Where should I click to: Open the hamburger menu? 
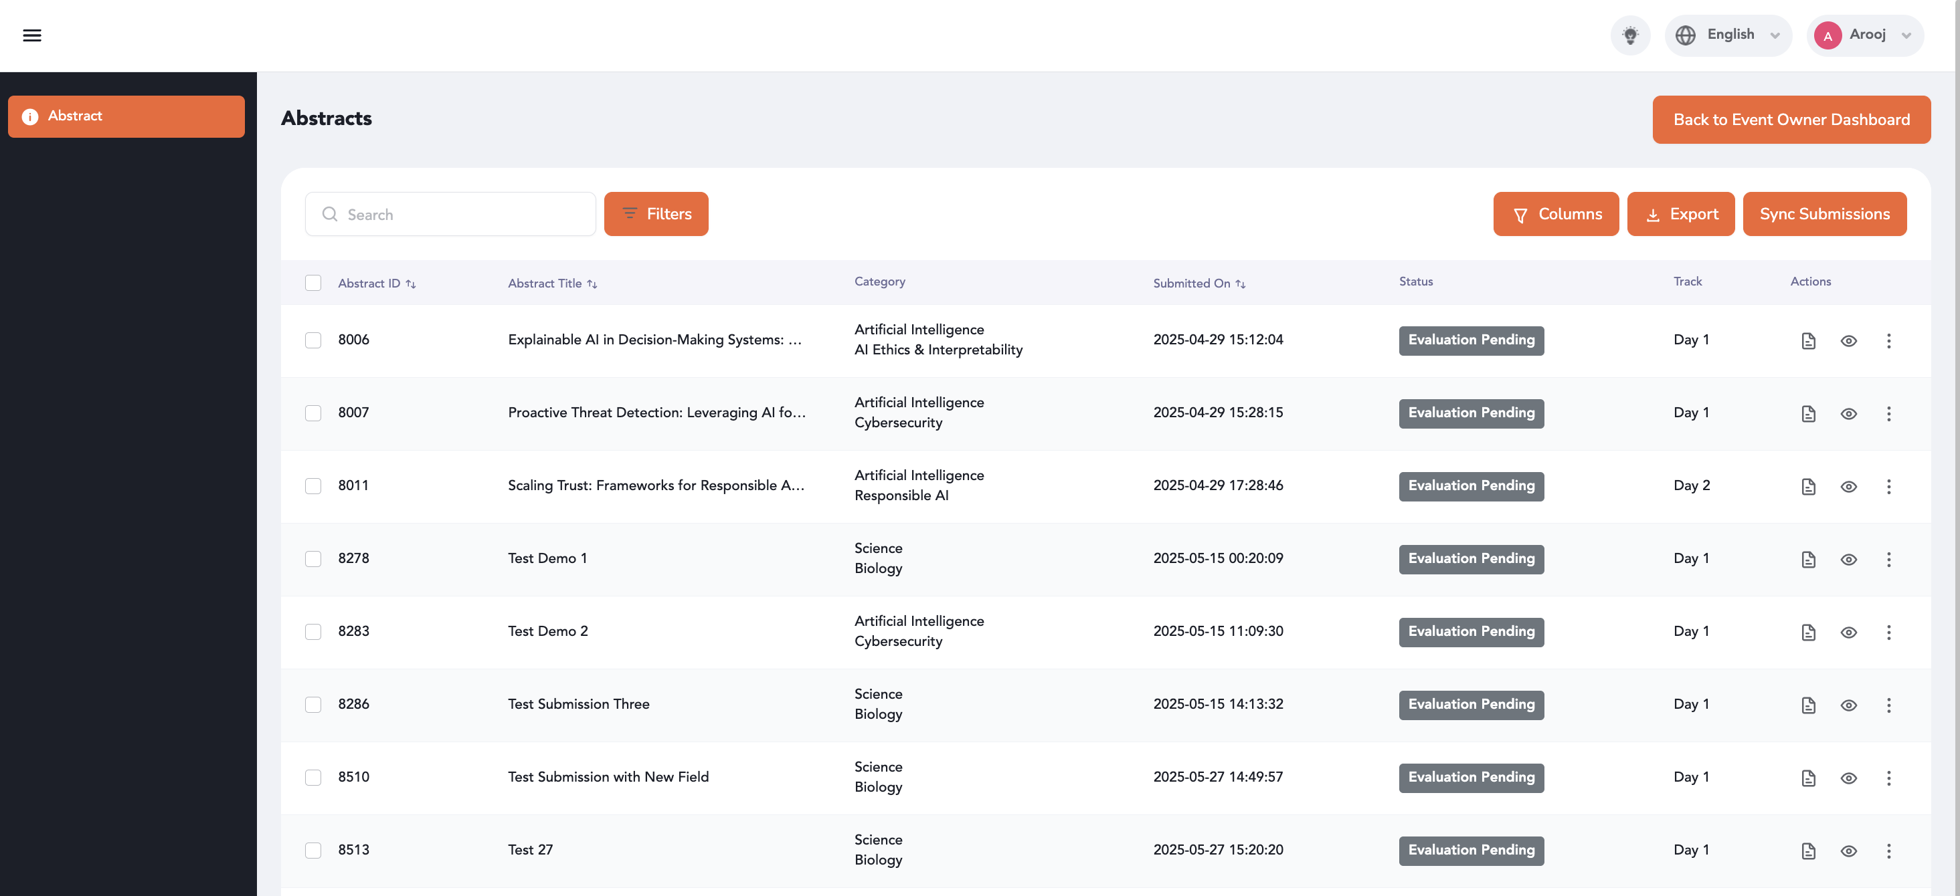click(32, 35)
